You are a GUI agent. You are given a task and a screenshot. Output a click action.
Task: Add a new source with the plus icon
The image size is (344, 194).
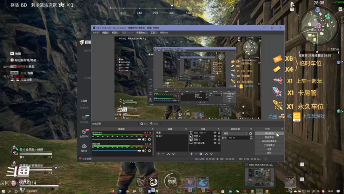(191, 154)
